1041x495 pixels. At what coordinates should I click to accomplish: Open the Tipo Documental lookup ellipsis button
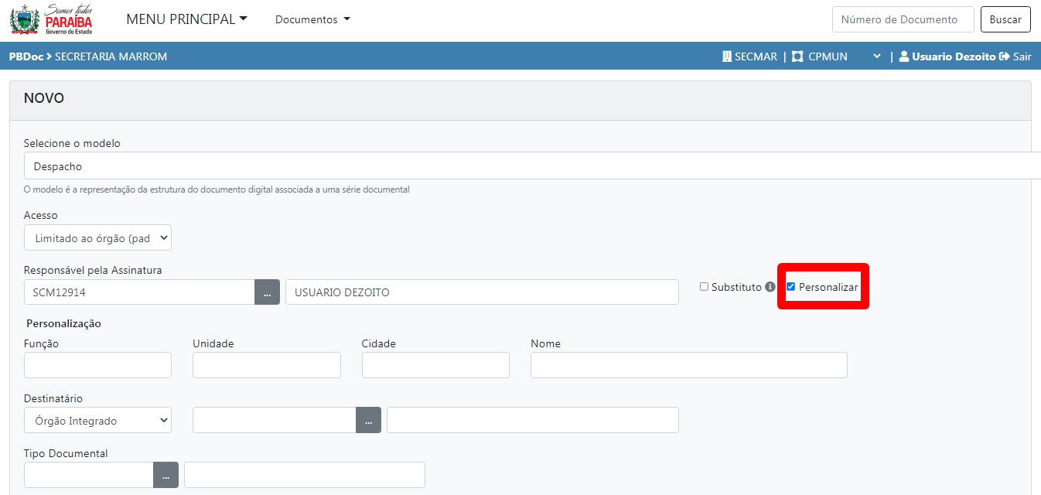pos(166,475)
